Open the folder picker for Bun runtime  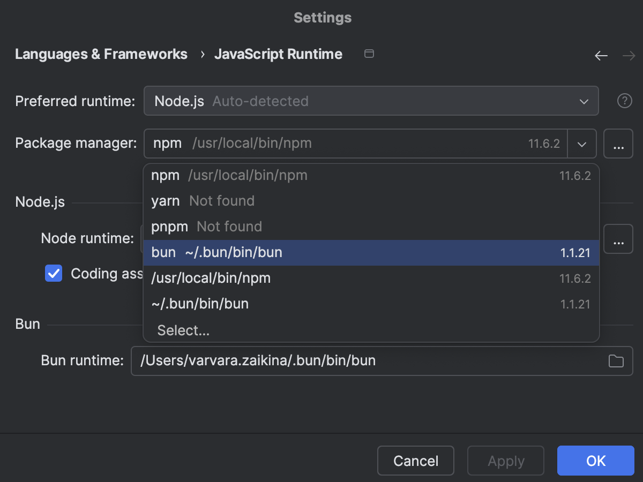coord(616,361)
